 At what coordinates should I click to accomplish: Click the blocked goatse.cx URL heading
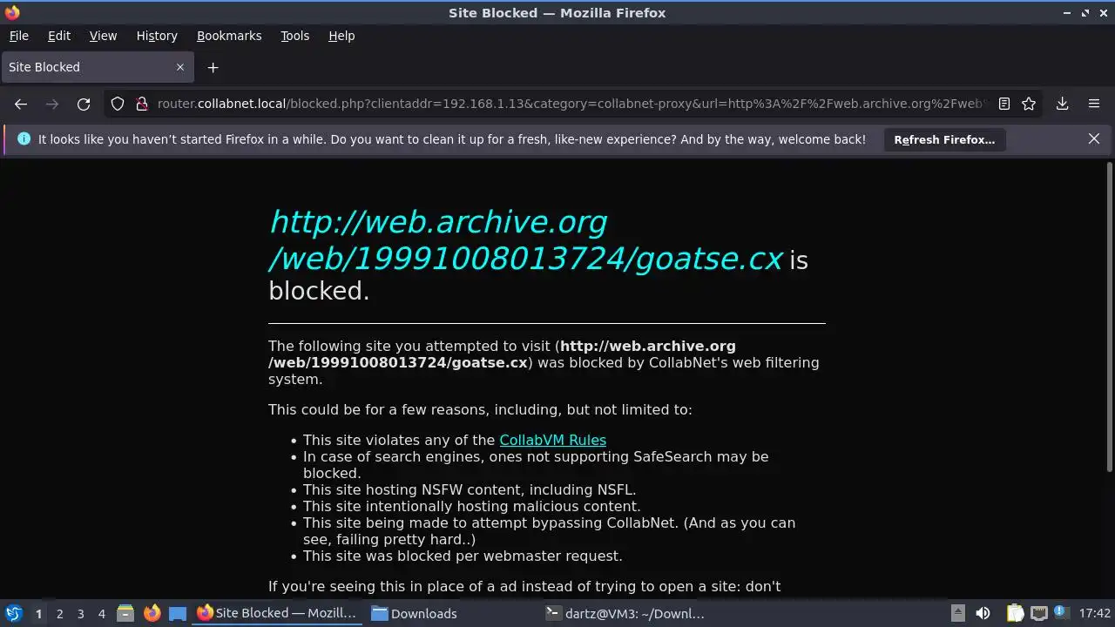click(526, 241)
